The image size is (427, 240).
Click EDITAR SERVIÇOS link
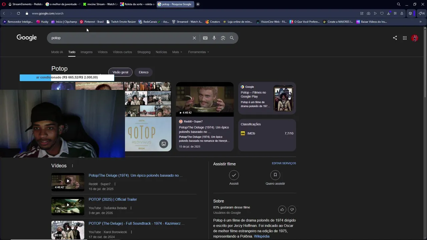point(284,163)
